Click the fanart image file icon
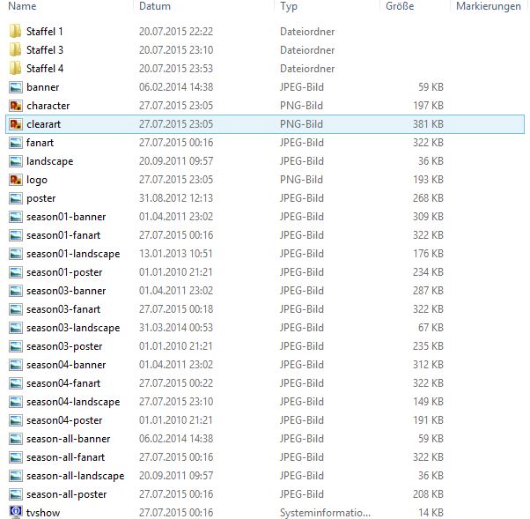 point(16,143)
